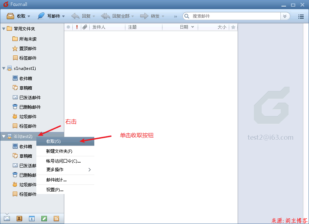Collapse the i63(test2) account tree
The height and width of the screenshot is (224, 309).
tap(4, 136)
